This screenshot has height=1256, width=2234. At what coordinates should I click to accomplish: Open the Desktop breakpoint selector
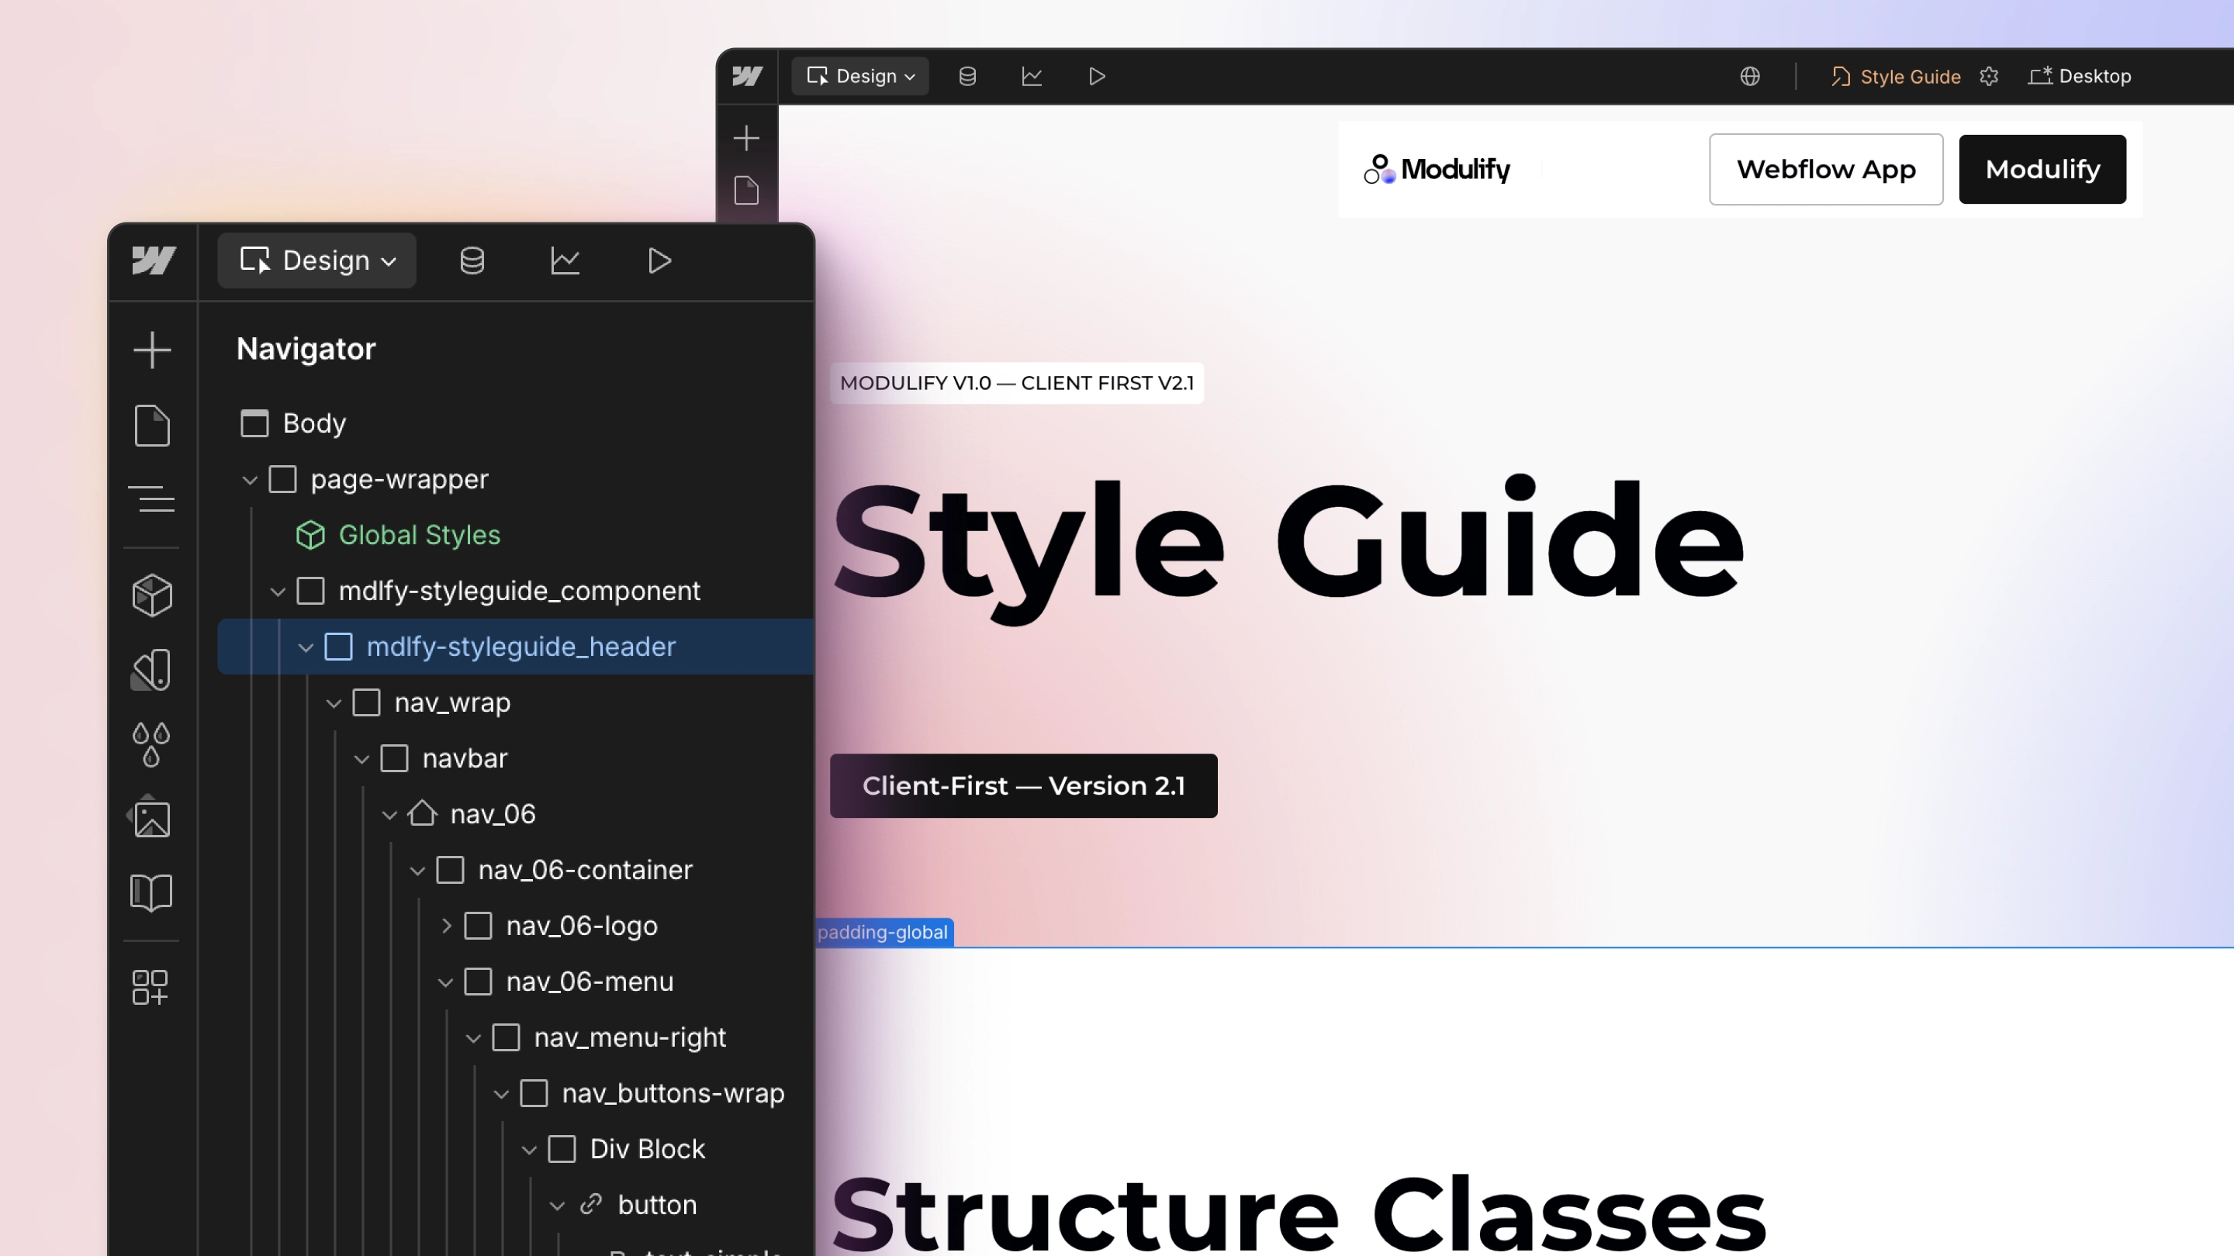2080,76
